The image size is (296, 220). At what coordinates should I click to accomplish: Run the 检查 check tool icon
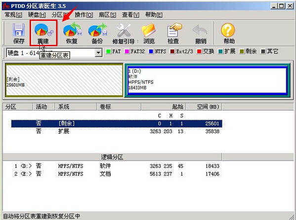(x=173, y=34)
